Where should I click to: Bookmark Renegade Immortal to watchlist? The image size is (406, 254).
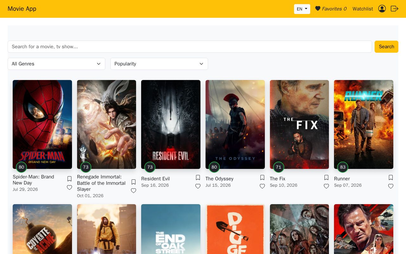(x=134, y=182)
